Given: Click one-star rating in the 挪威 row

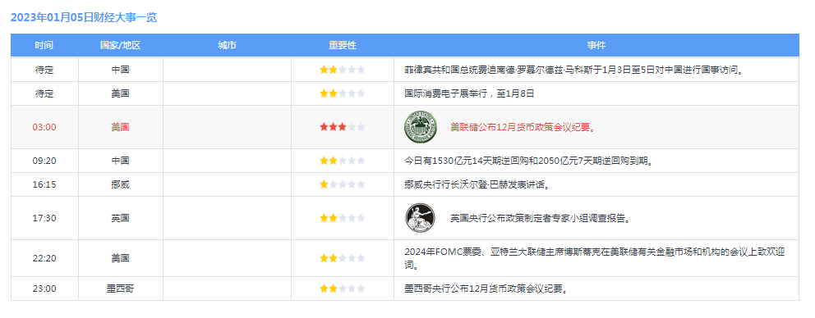Looking at the screenshot, I should (x=343, y=184).
